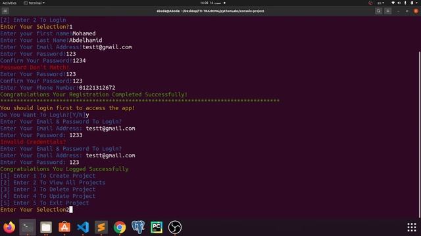
Task: Click the wrong password value '1233'
Action: [76, 135]
